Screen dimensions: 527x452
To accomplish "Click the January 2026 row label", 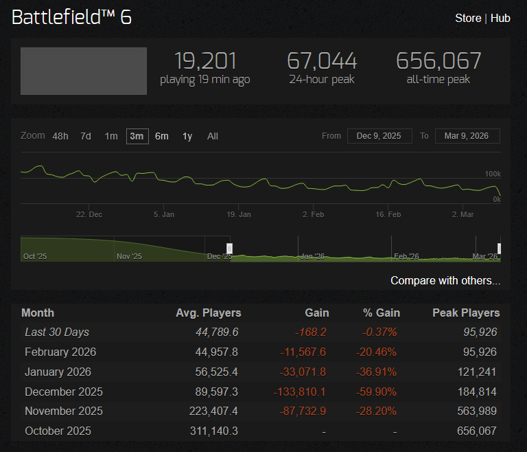I will point(58,372).
